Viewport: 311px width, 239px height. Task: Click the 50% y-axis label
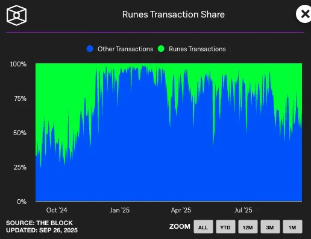pyautogui.click(x=20, y=133)
